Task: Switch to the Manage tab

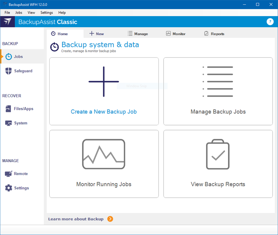Action: tap(141, 34)
